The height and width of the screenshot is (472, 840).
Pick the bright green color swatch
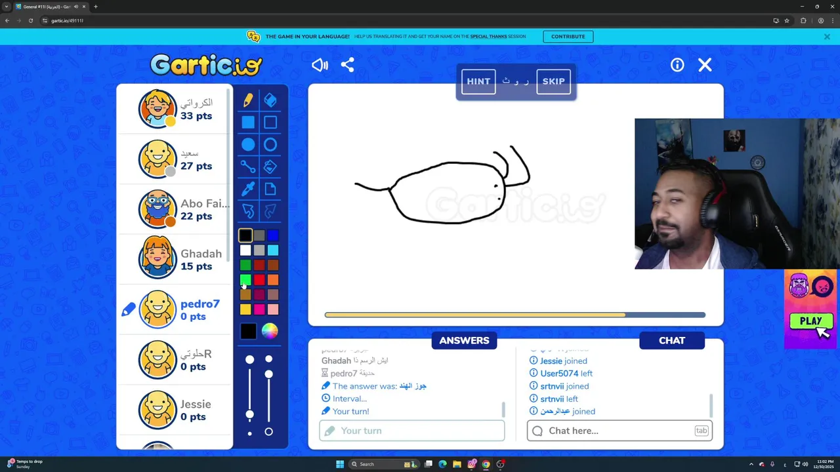pyautogui.click(x=245, y=280)
